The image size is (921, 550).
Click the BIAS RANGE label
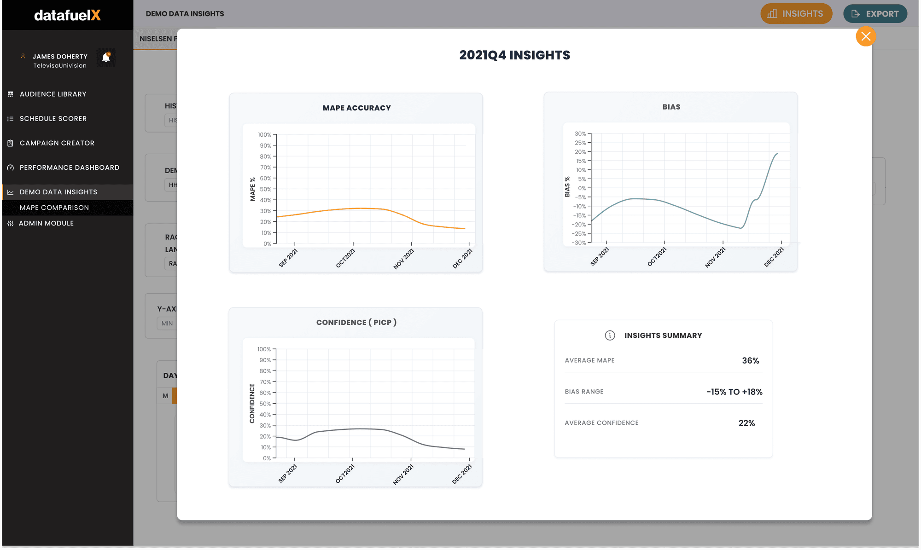(x=584, y=392)
